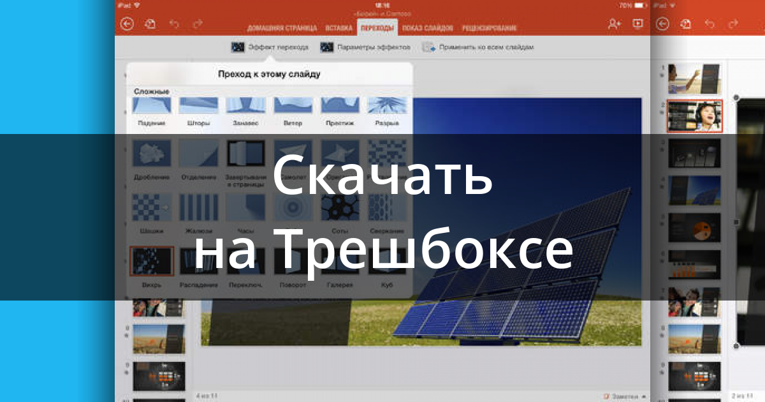Open the share with people icon
The image size is (765, 402).
[x=614, y=24]
